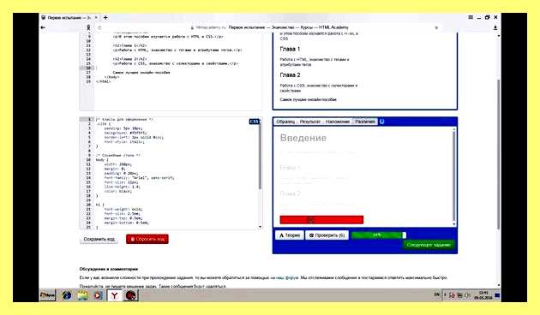The width and height of the screenshot is (540, 315).
Task: Click the Yandex button left of address bar
Action: (x=88, y=27)
